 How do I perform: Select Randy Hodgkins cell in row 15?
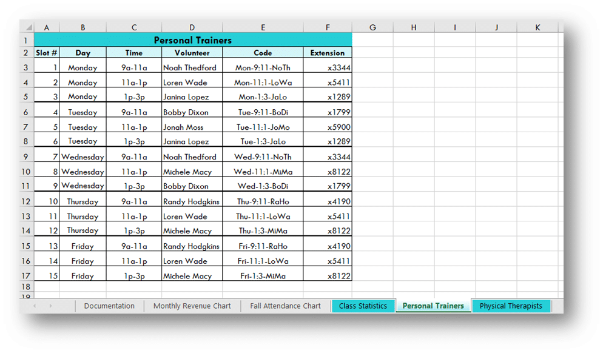click(x=192, y=244)
